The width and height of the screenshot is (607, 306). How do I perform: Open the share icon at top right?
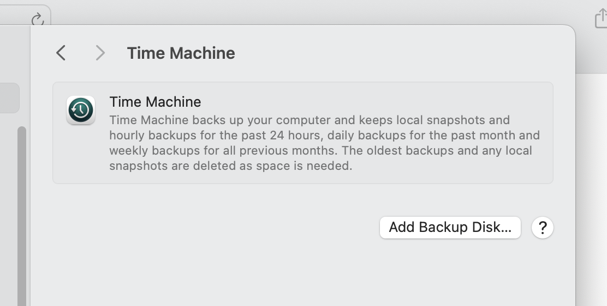tap(601, 19)
